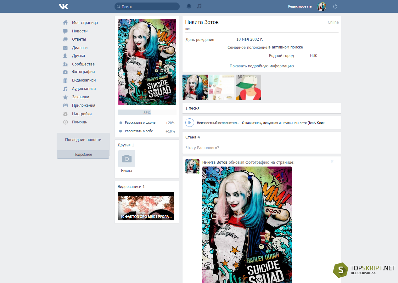
Task: Click the Рассказать о себе link
Action: coord(139,131)
